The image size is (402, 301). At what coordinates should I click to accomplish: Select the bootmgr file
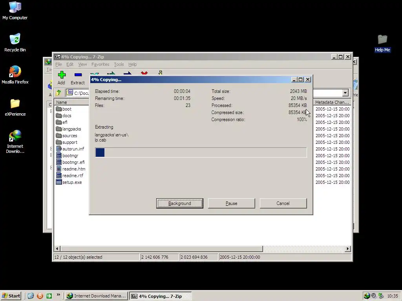click(x=67, y=156)
